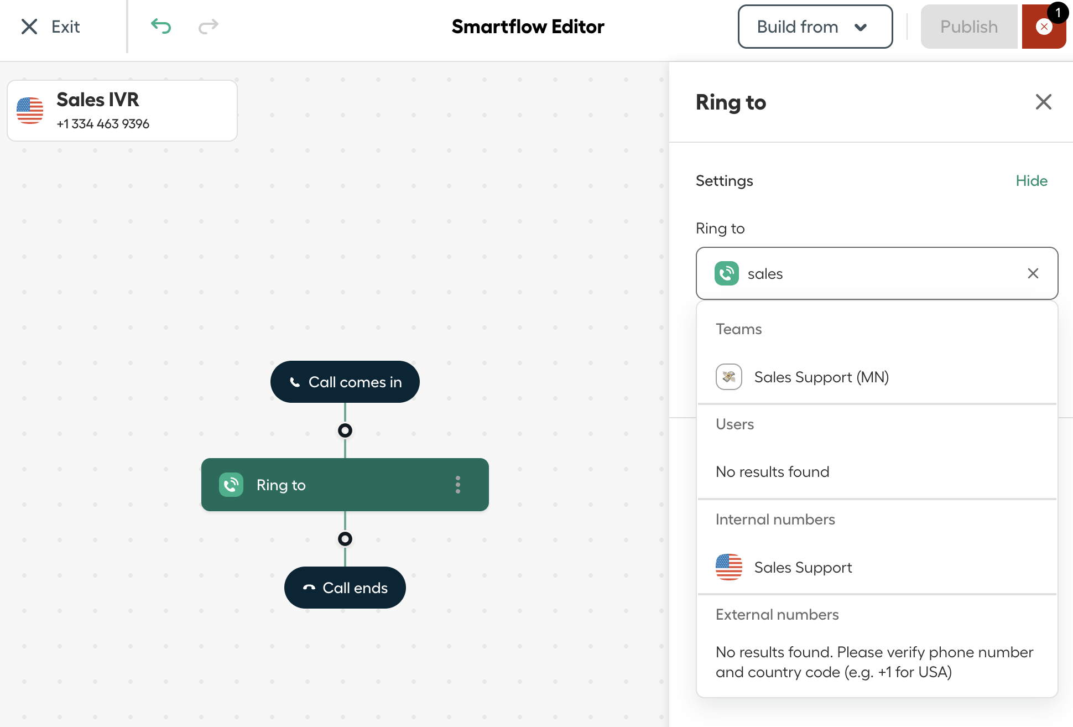Close the Ring to panel

pos(1044,102)
